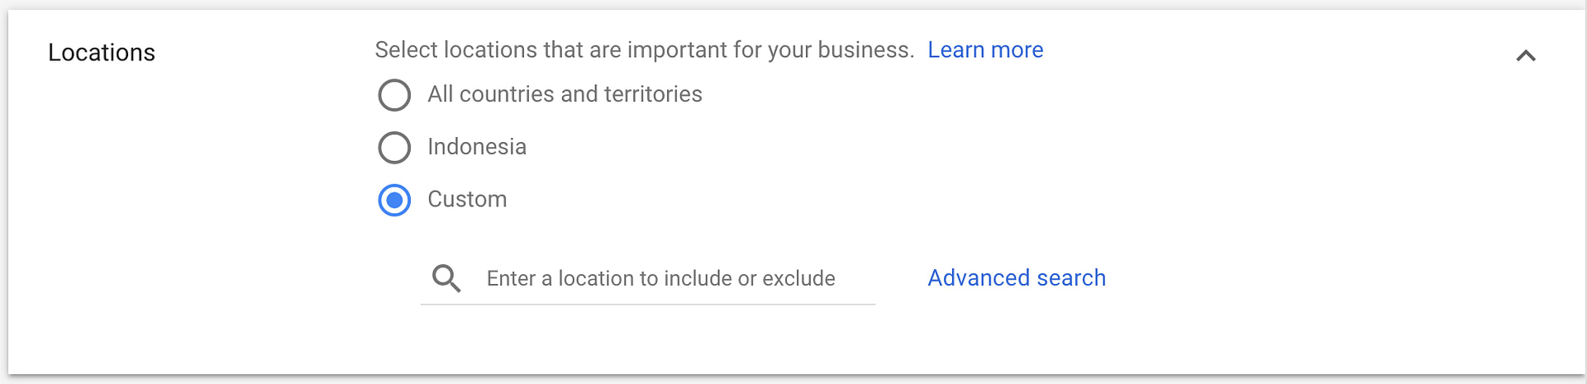This screenshot has height=384, width=1587.
Task: Click the "All countries and territories" label text
Action: [x=565, y=94]
